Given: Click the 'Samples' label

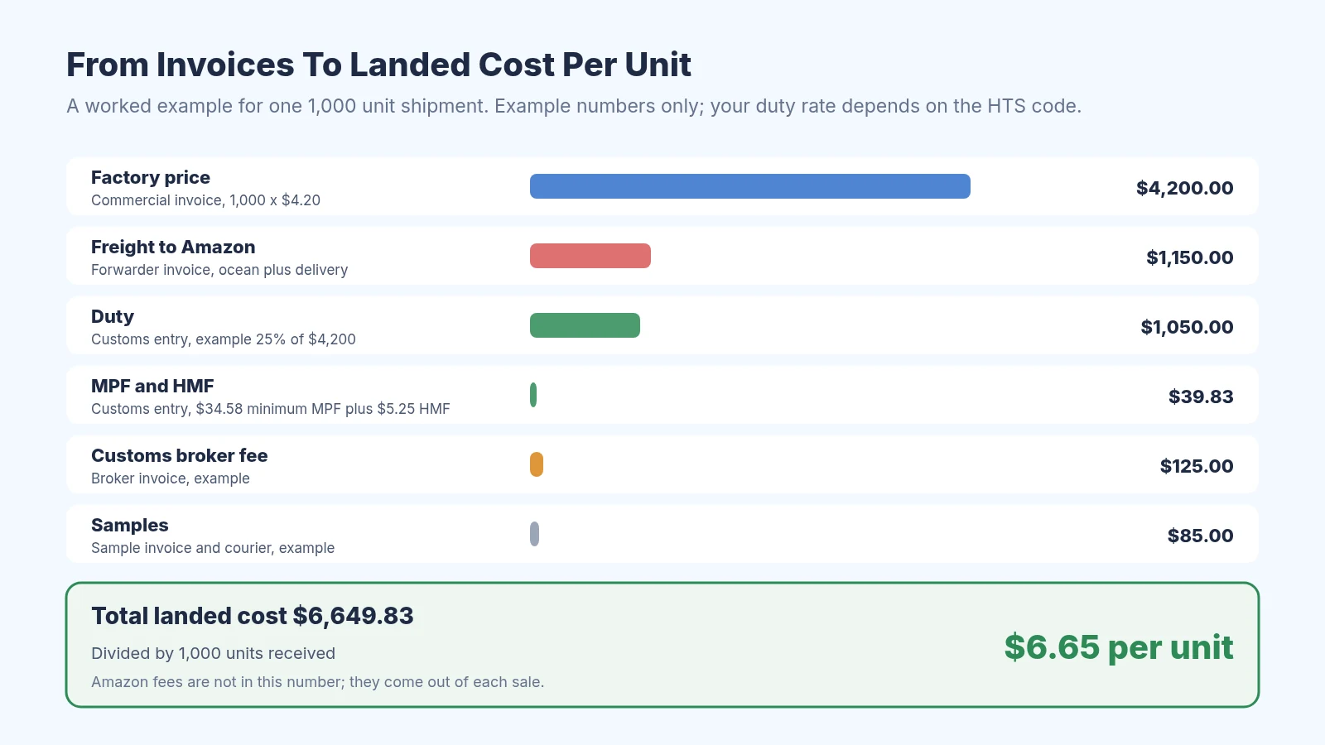Looking at the screenshot, I should (x=130, y=525).
